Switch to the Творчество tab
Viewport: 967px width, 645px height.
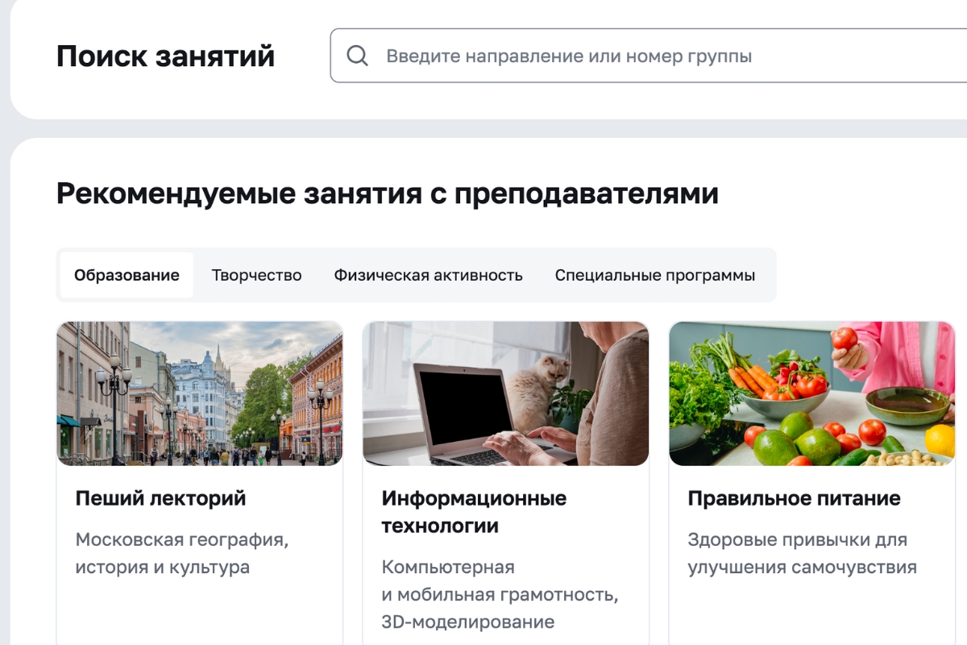click(256, 275)
